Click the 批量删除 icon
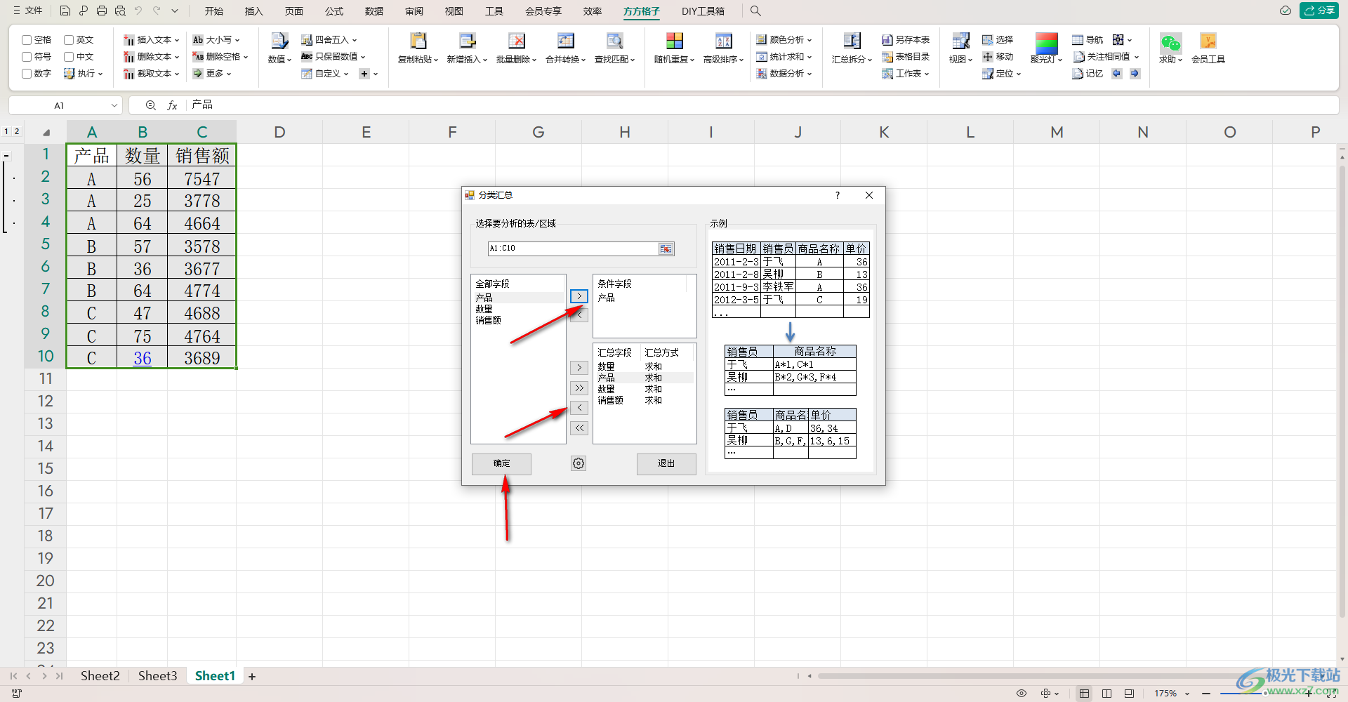The width and height of the screenshot is (1348, 702). (516, 41)
